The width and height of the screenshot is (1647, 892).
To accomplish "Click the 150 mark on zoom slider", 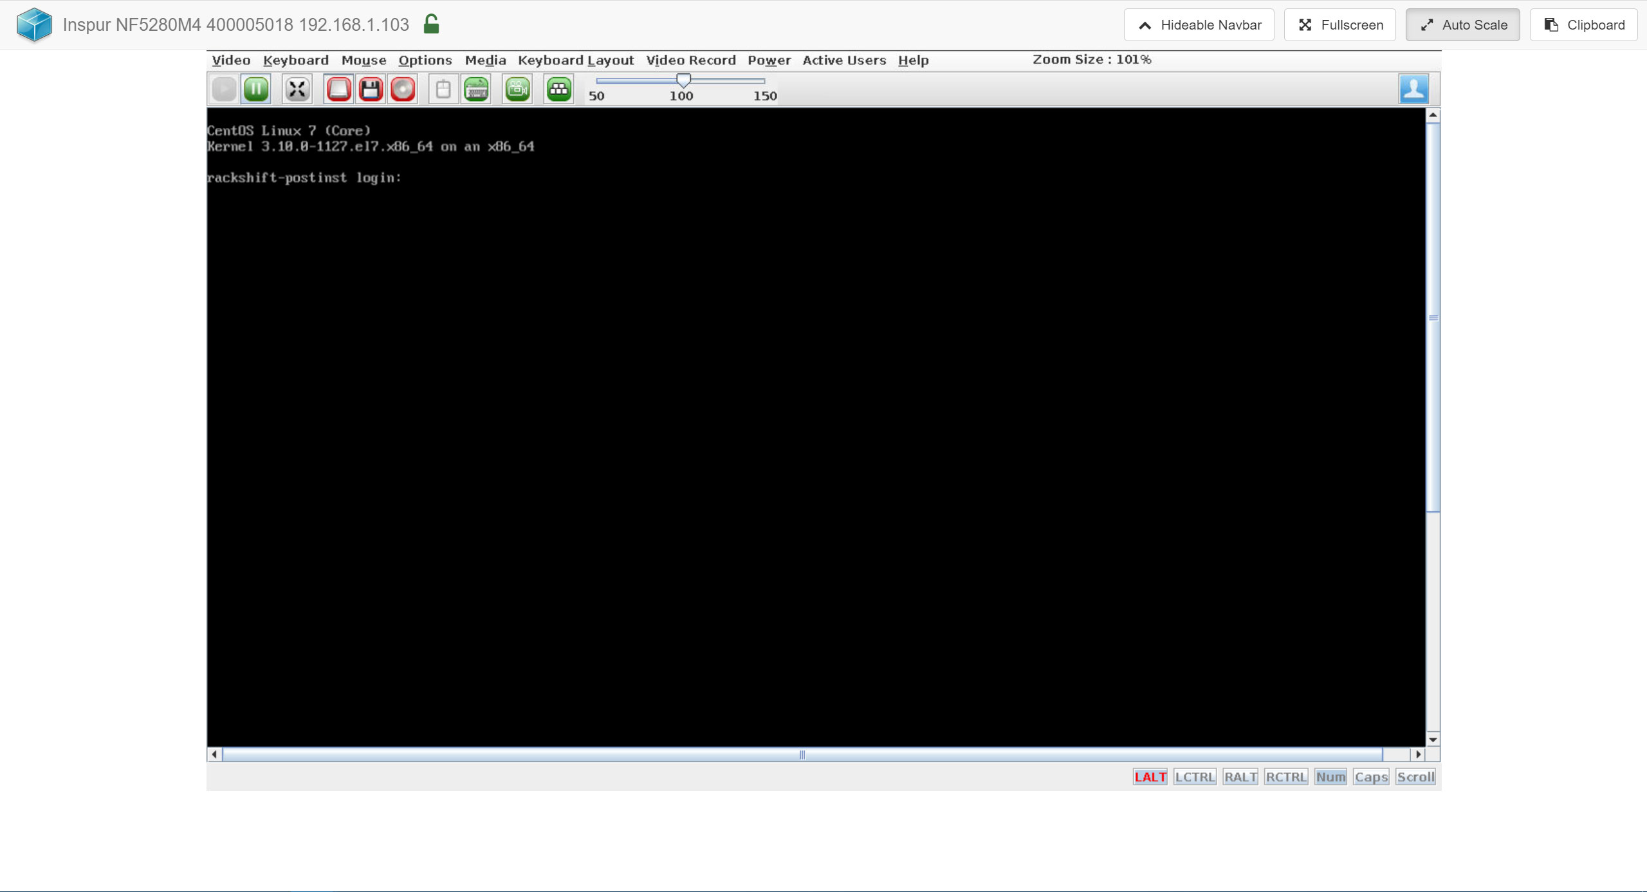I will [x=765, y=96].
